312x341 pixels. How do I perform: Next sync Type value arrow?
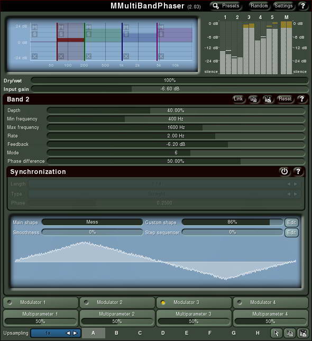tap(296, 194)
